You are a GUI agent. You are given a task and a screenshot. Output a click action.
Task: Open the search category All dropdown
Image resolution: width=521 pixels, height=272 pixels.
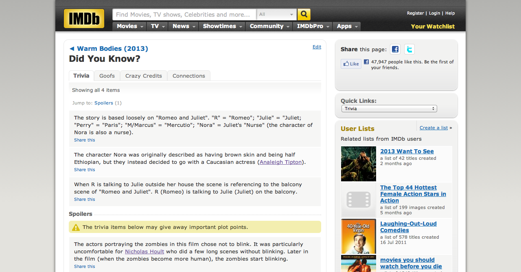tap(276, 15)
